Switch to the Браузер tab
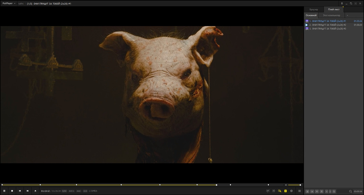The width and height of the screenshot is (364, 195). pos(314,9)
